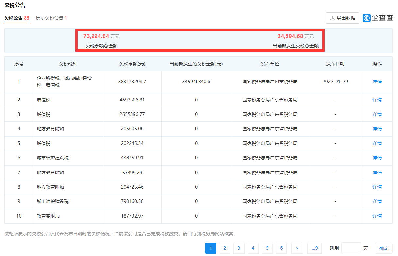View 详情 for row 4 地方教育附加
Screen dimensions: 398x256
(x=377, y=129)
